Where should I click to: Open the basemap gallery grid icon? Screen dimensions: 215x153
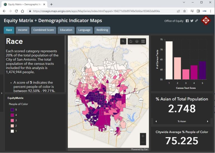tap(143, 41)
